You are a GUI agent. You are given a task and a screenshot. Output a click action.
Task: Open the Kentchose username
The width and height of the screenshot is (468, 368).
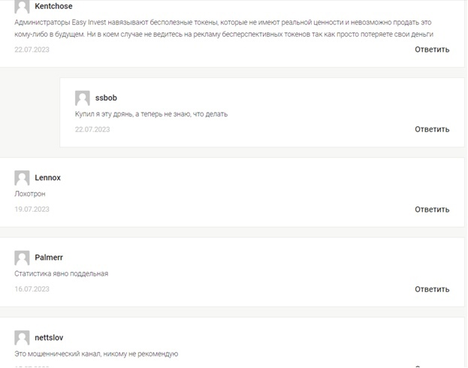click(53, 6)
